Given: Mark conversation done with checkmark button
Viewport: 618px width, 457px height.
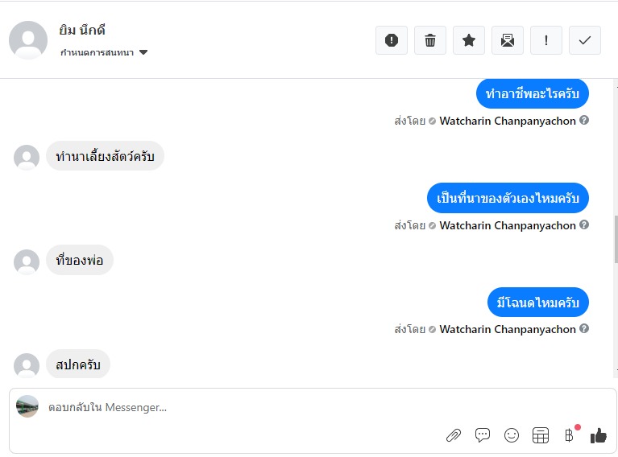Looking at the screenshot, I should [585, 40].
